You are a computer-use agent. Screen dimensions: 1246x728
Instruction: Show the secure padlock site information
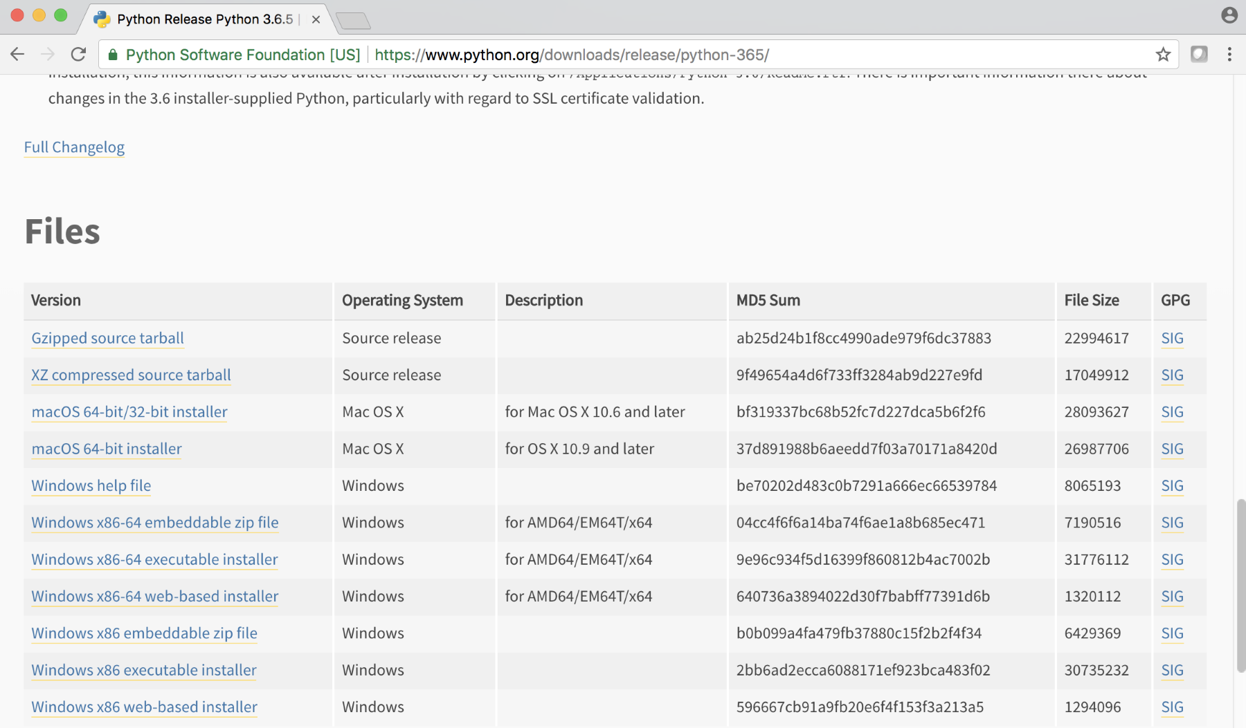[113, 55]
